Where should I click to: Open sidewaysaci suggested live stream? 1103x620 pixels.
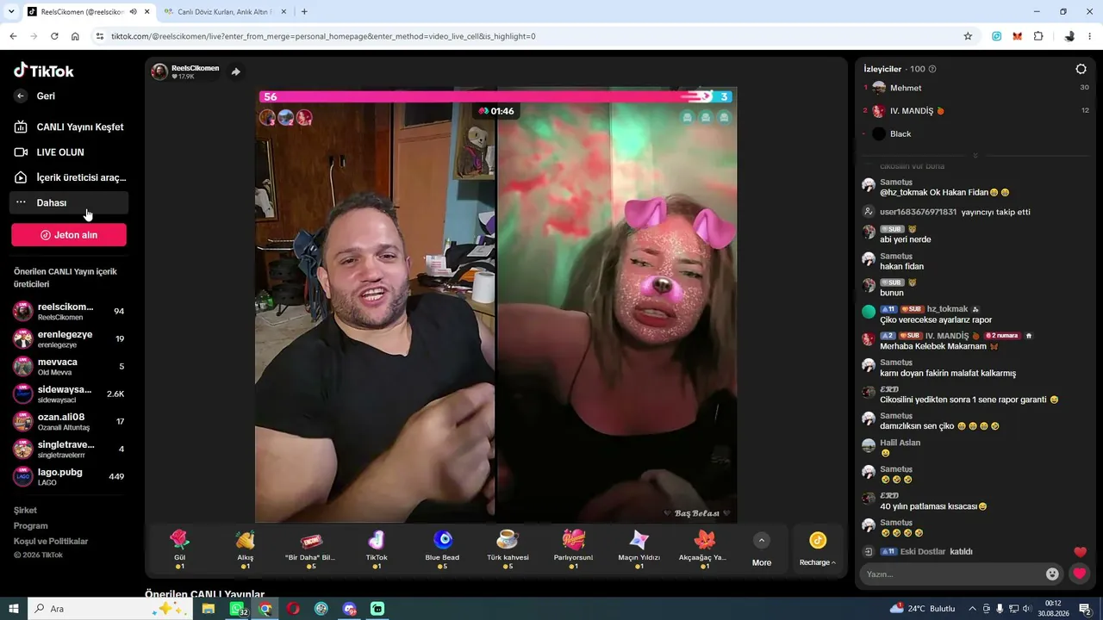coord(69,394)
